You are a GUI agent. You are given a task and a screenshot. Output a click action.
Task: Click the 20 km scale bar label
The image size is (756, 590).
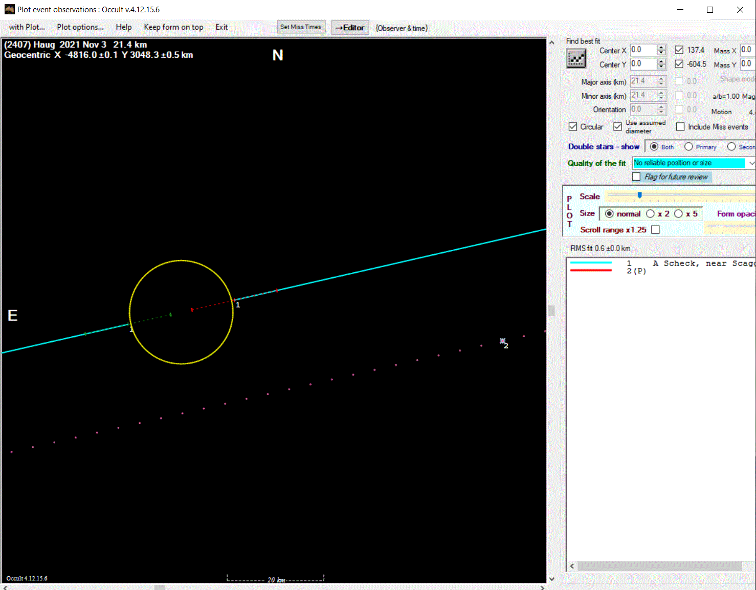point(276,580)
